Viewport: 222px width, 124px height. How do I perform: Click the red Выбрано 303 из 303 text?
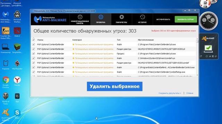173,31
